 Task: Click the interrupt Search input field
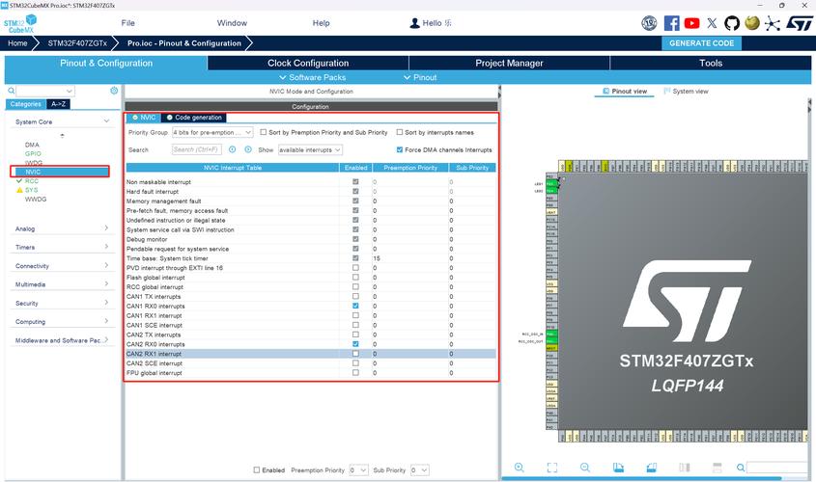coord(196,149)
